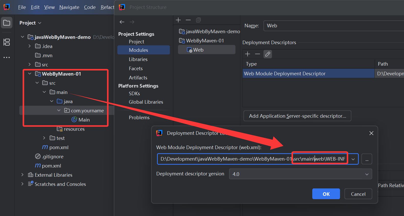This screenshot has width=404, height=216.
Task: Open the Refactor menu
Action: [107, 7]
